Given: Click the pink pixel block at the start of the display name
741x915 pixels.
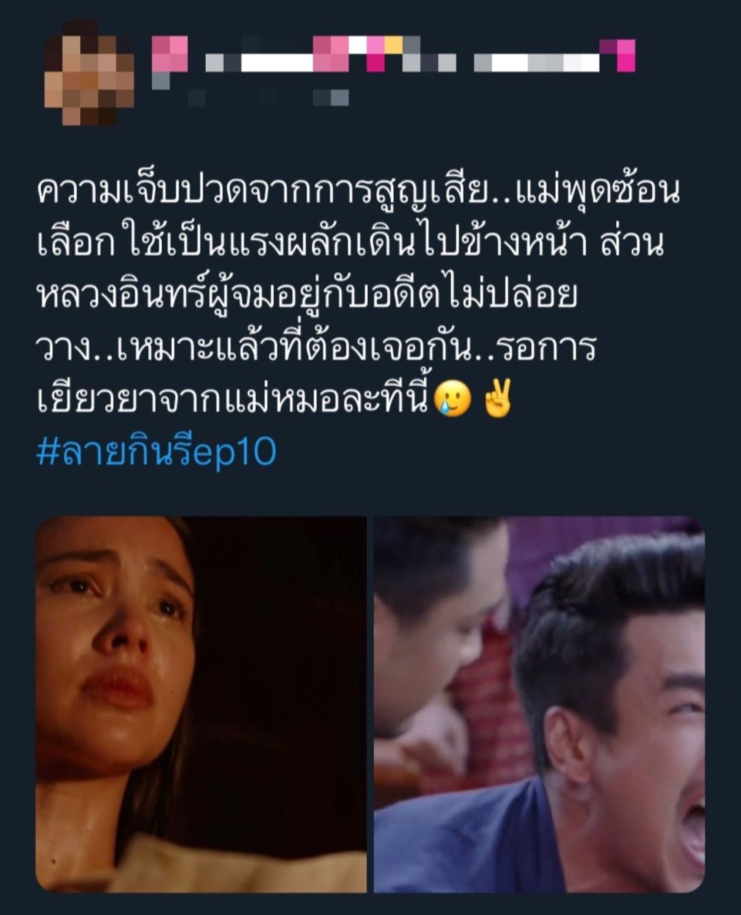Looking at the screenshot, I should click(x=169, y=54).
